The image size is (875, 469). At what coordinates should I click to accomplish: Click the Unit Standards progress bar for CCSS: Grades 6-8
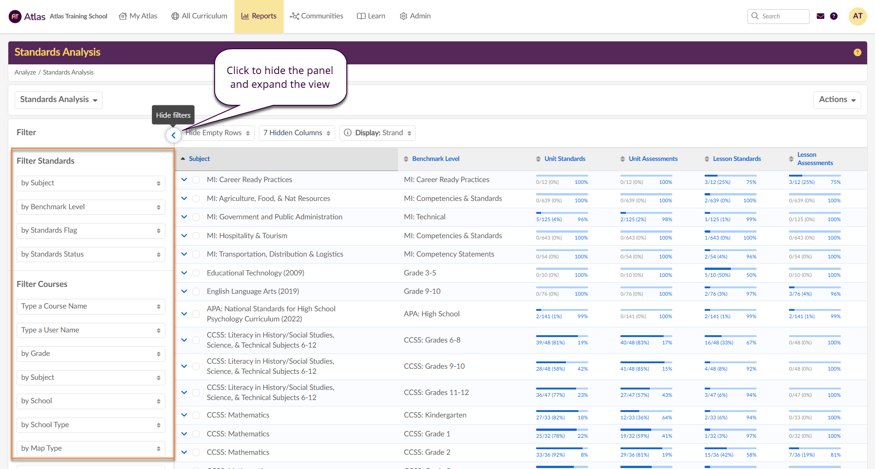(561, 336)
